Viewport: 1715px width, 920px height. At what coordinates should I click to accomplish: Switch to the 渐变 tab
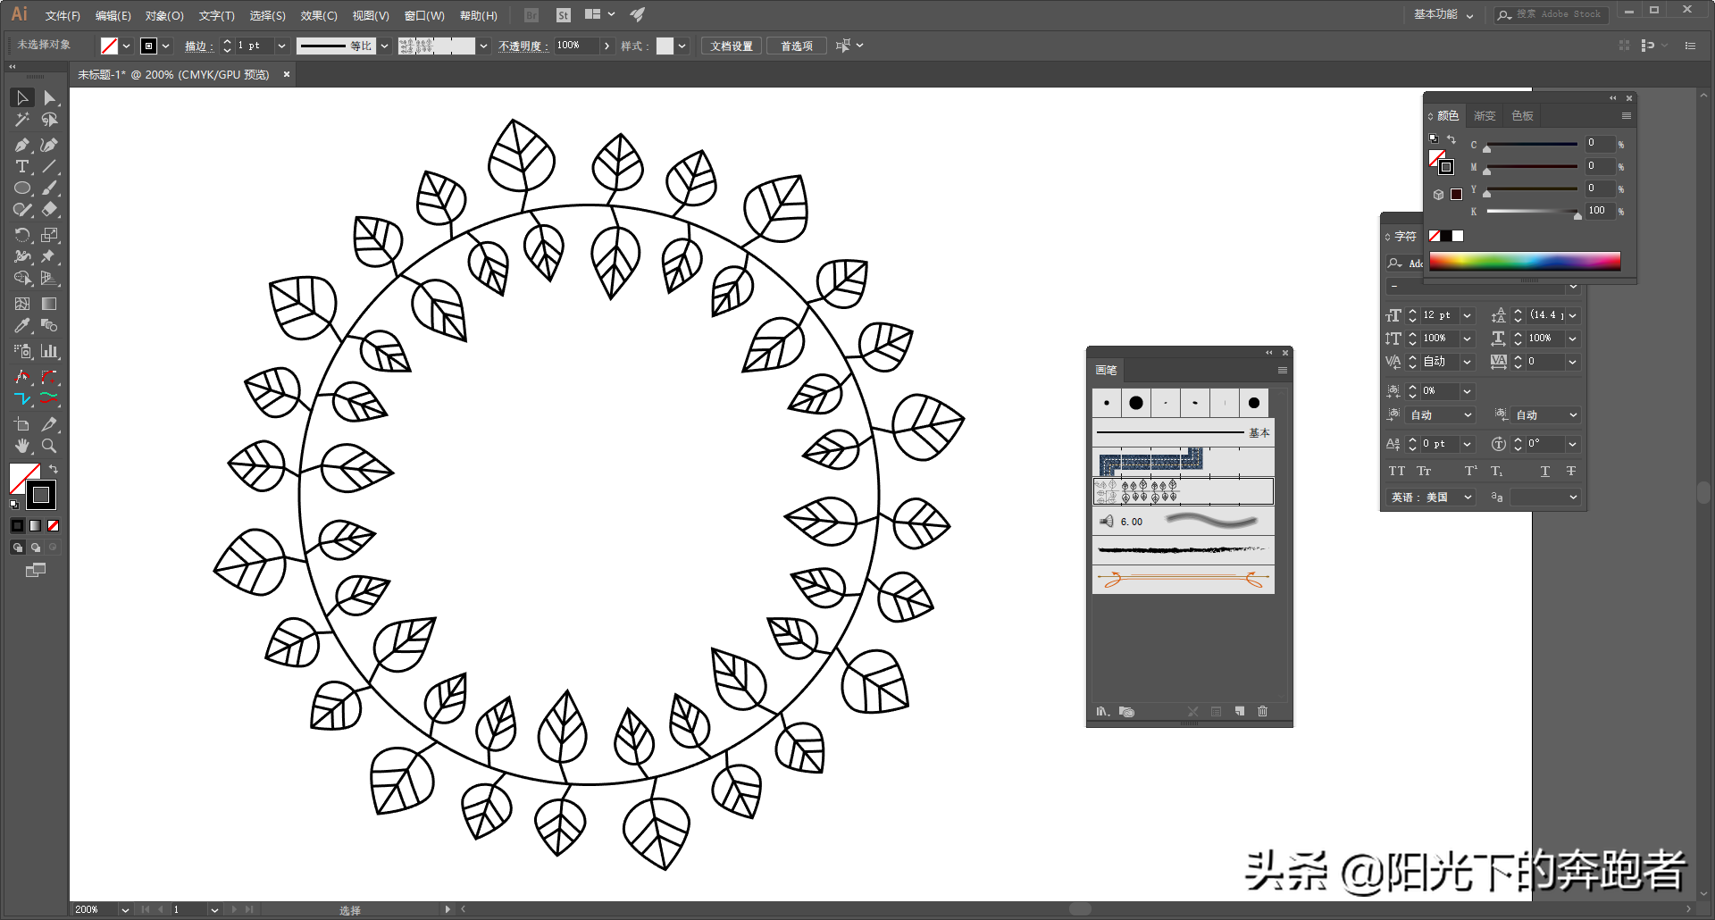point(1485,115)
